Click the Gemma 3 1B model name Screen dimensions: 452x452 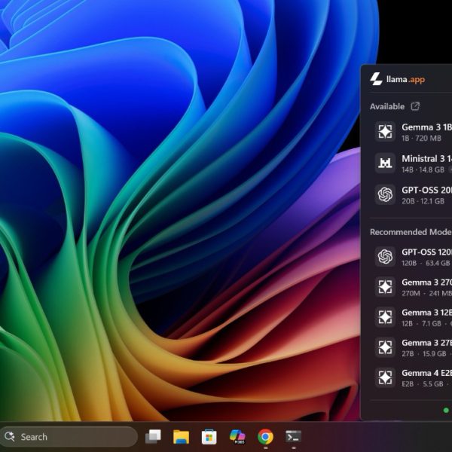426,127
